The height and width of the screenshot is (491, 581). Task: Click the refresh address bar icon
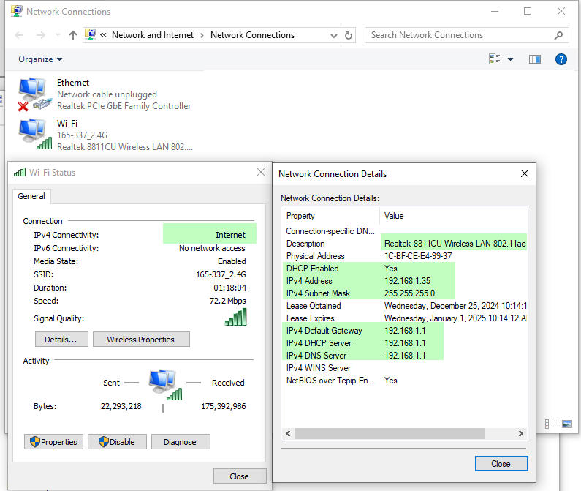349,35
